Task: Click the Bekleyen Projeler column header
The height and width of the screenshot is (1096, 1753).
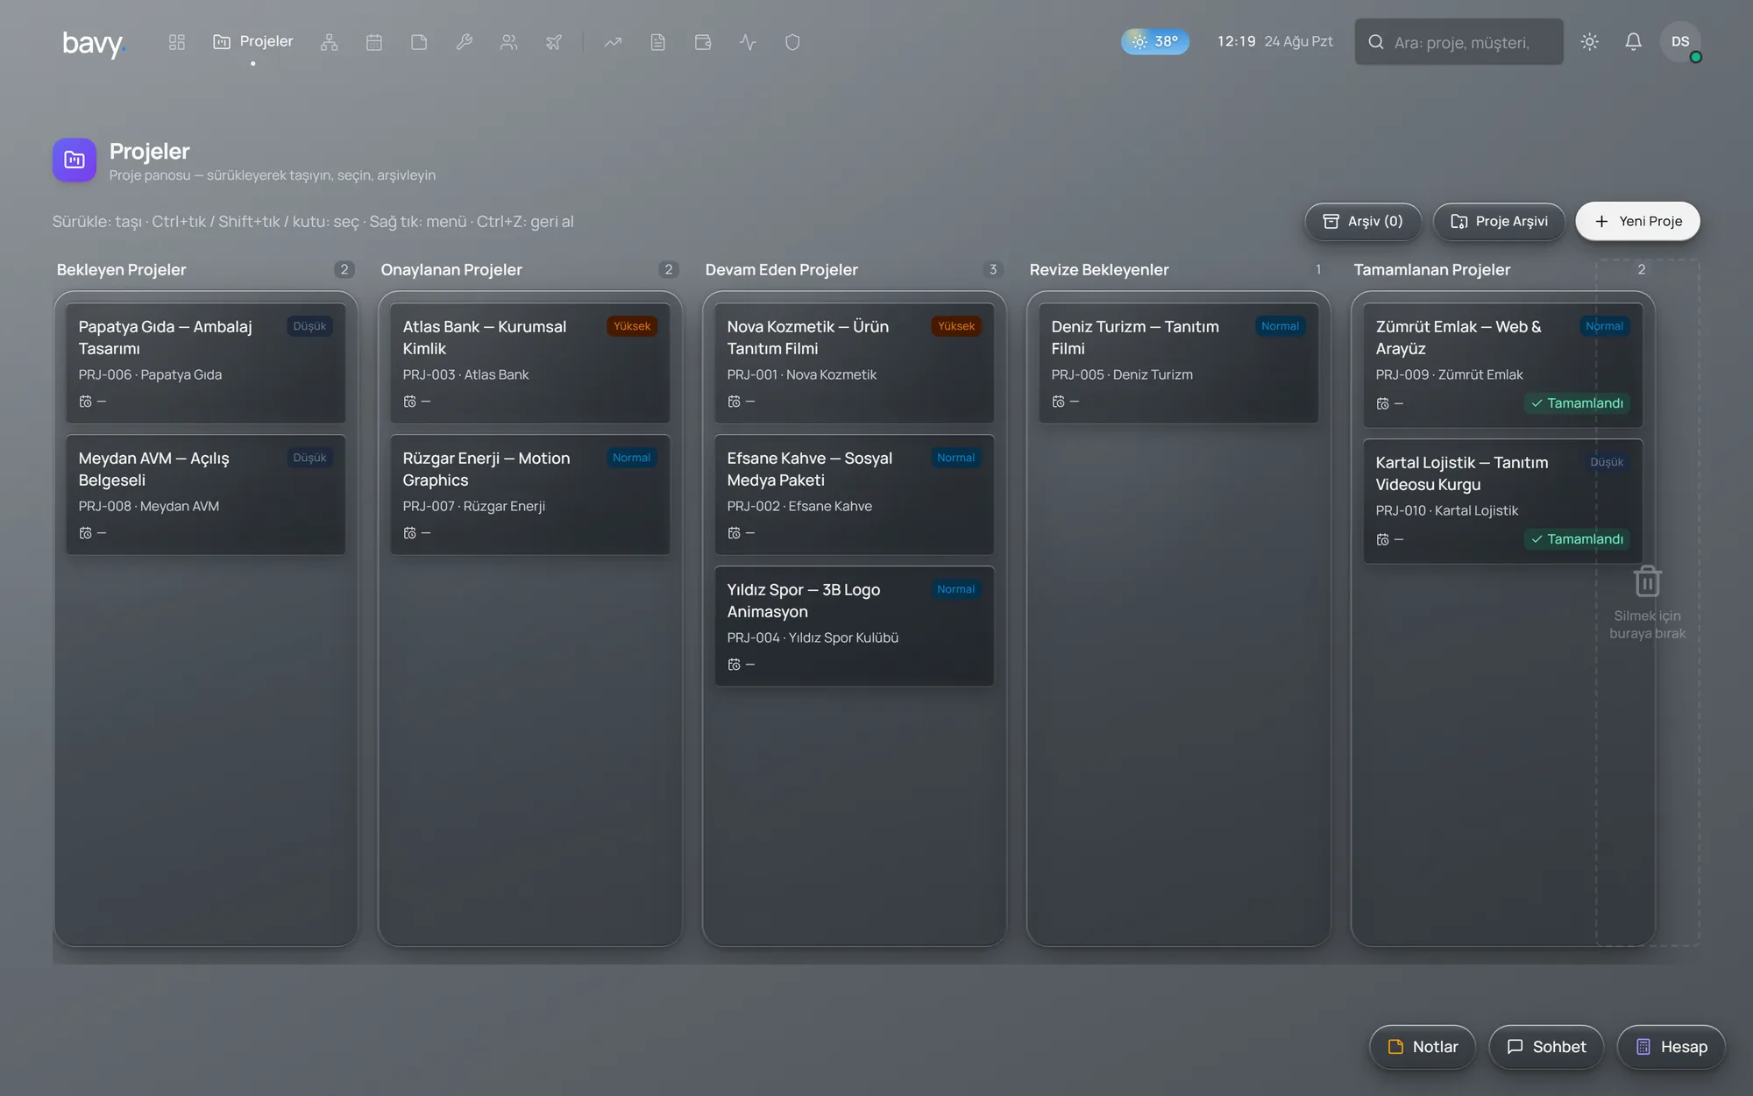Action: coord(121,270)
